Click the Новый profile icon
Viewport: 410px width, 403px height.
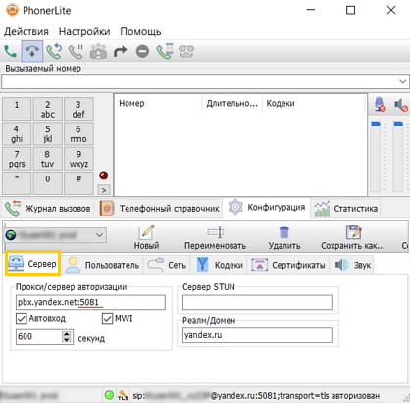click(x=146, y=232)
